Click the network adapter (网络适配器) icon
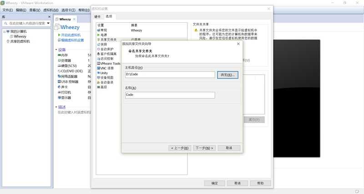Image resolution: width=364 pixels, height=194 pixels. [59, 76]
